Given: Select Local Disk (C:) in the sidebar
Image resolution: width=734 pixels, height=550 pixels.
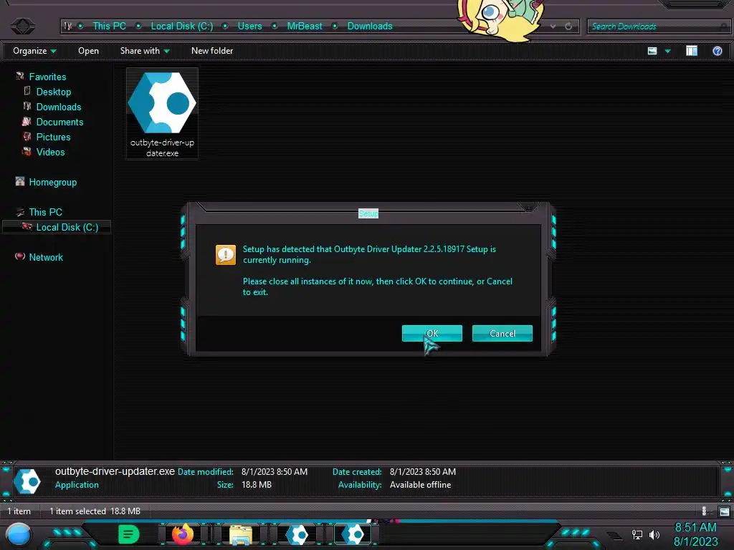Looking at the screenshot, I should (67, 227).
